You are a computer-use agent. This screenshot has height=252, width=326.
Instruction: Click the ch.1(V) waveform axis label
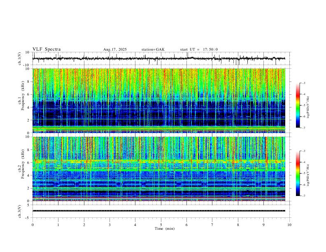[20, 59]
